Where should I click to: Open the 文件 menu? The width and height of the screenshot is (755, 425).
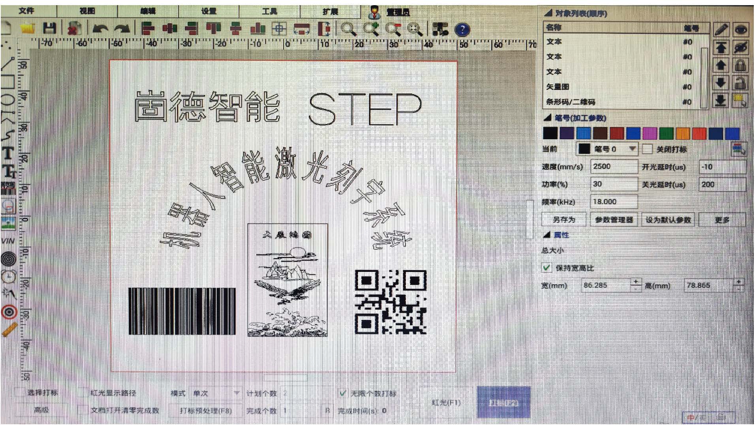click(26, 11)
